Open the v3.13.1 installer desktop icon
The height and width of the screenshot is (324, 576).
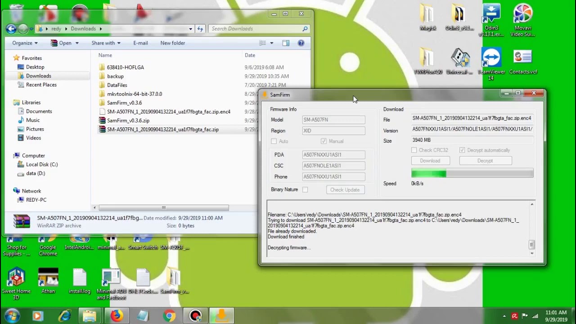(x=491, y=21)
